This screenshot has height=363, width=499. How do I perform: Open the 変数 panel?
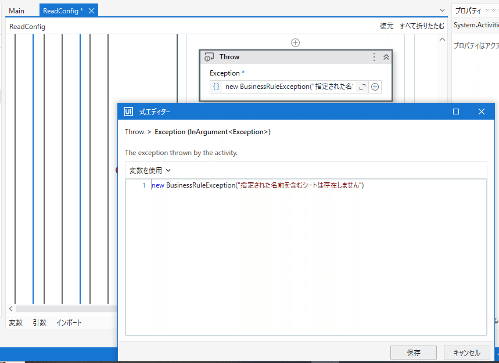click(16, 322)
